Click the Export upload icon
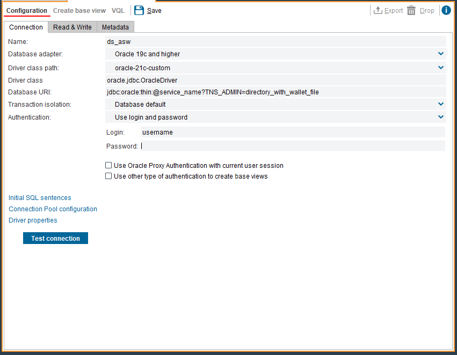The image size is (457, 355). click(x=378, y=10)
